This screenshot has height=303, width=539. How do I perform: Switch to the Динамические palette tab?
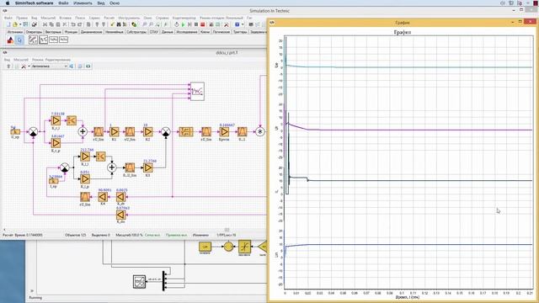[92, 32]
